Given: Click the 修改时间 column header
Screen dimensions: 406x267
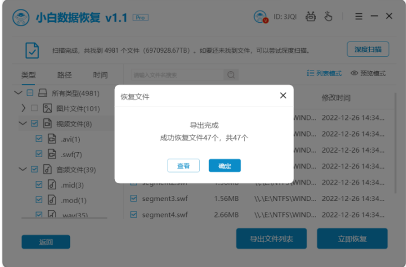Looking at the screenshot, I should (x=336, y=98).
